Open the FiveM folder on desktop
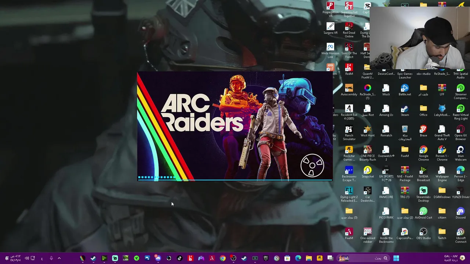 [405, 152]
